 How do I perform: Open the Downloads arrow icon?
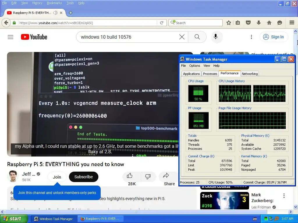[x=259, y=23]
